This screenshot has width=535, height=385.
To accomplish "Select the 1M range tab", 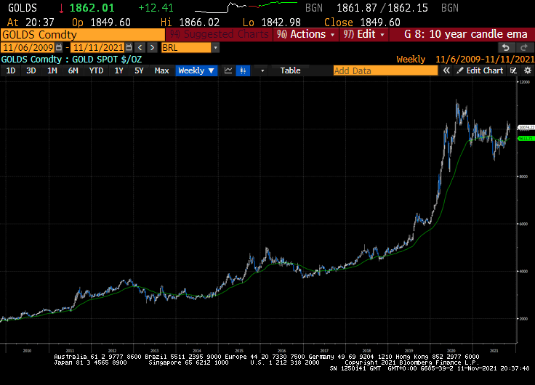I will 52,70.
